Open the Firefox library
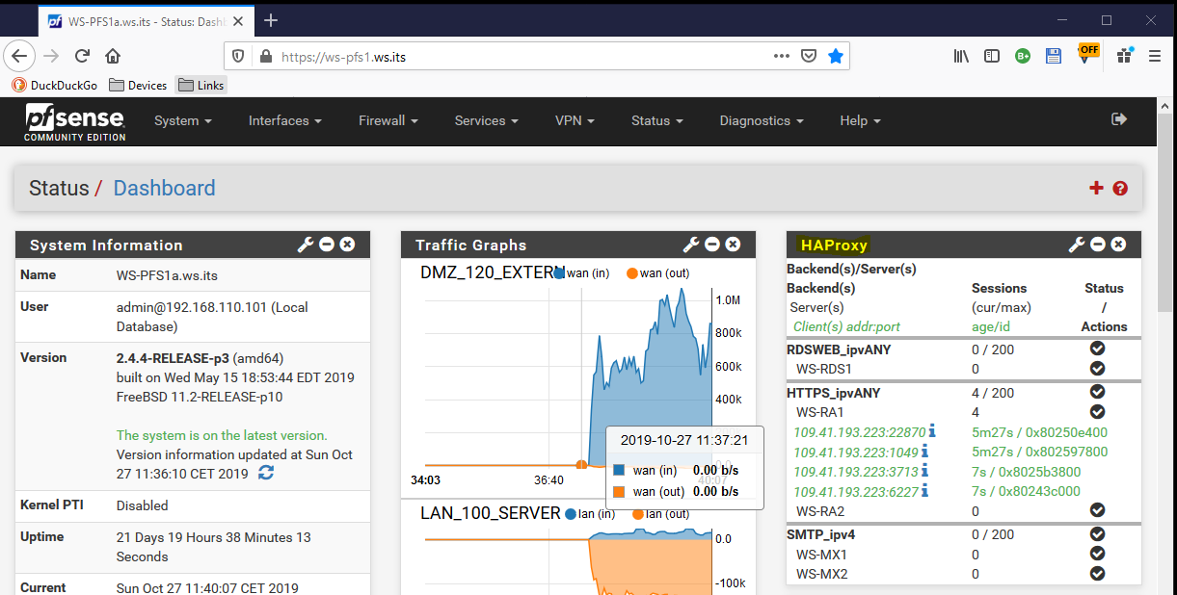The image size is (1177, 595). coord(961,56)
